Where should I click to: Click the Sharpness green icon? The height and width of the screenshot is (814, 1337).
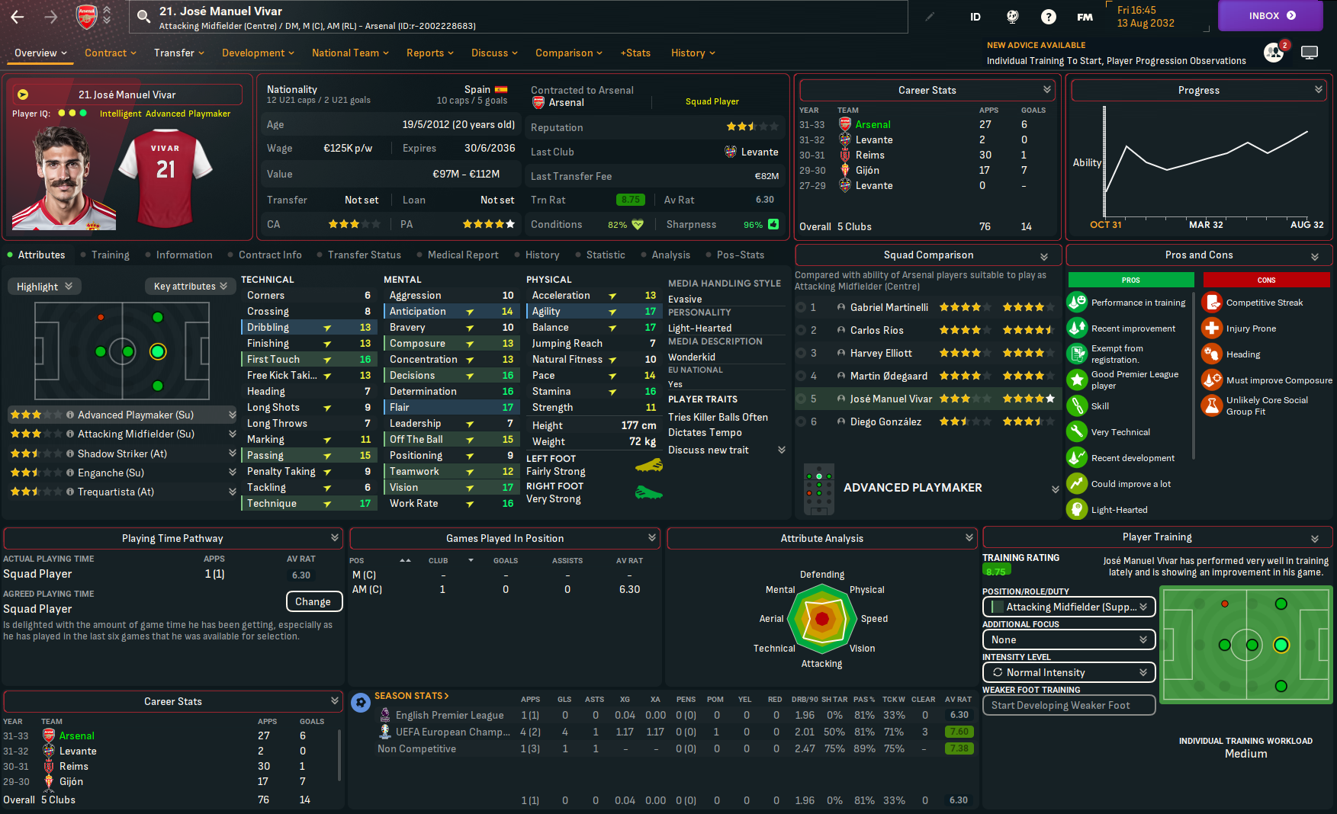pyautogui.click(x=773, y=224)
